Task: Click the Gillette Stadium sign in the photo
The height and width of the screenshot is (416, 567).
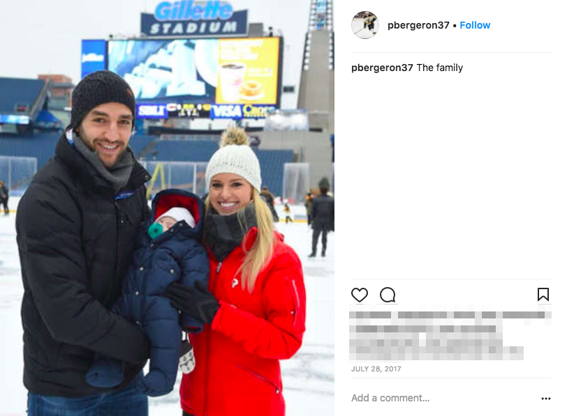Action: click(x=194, y=18)
